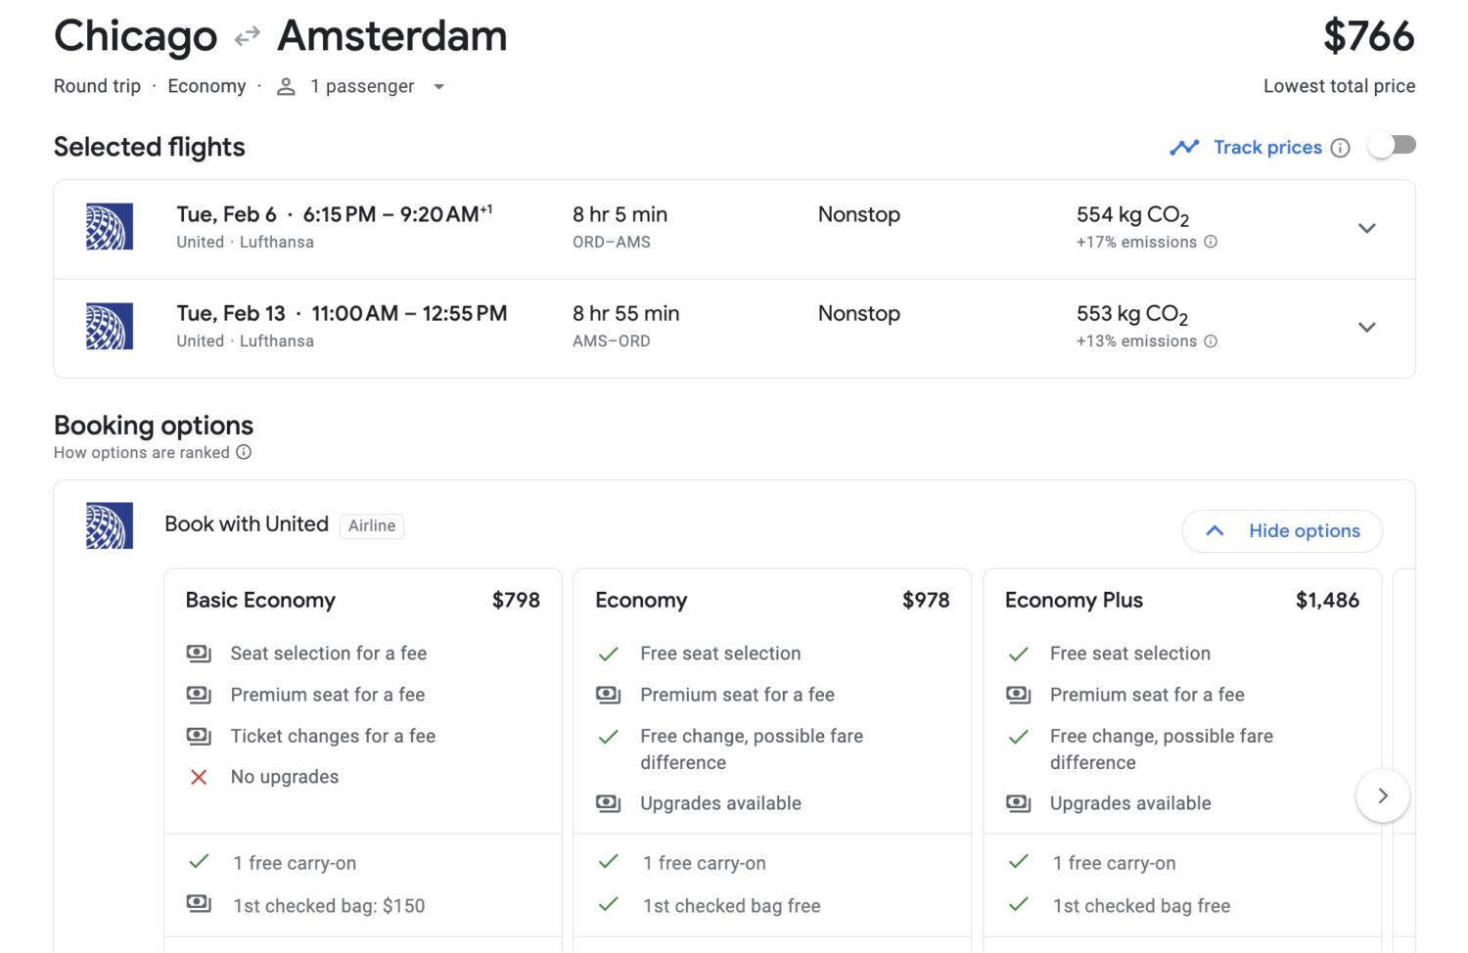The height and width of the screenshot is (953, 1468).
Task: Click the United logo next to Book with United
Action: [110, 524]
